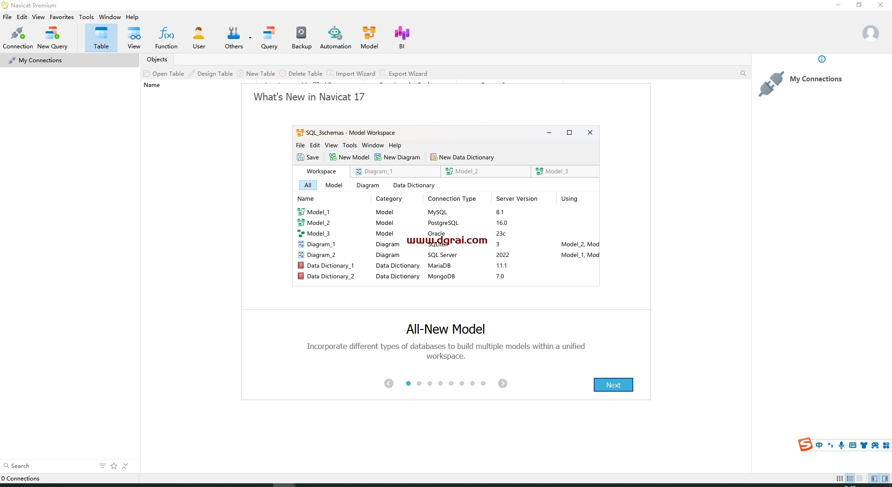Viewport: 892px width, 487px height.
Task: Open a New Query from toolbar
Action: 52,38
